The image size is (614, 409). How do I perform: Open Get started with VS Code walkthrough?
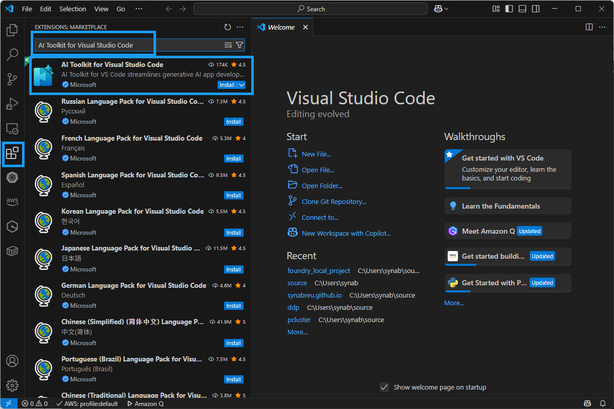(508, 169)
